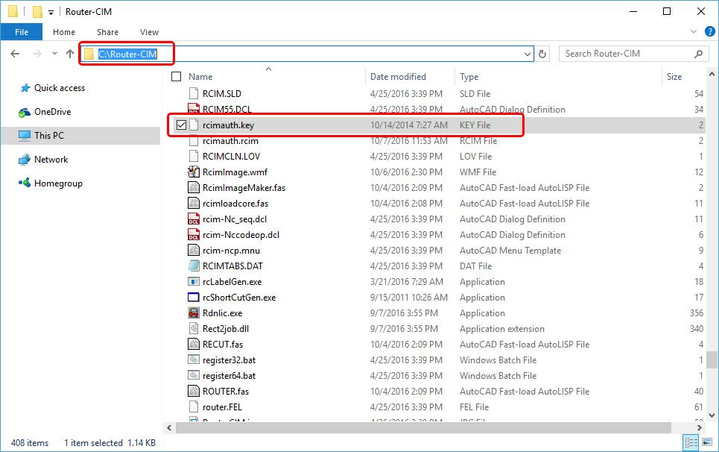Uncheck the rcimauth.key checkbox
719x452 pixels.
[x=180, y=125]
